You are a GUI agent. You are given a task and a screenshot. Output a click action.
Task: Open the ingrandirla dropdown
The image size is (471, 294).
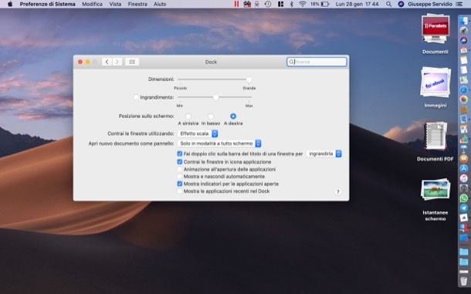[x=324, y=154]
